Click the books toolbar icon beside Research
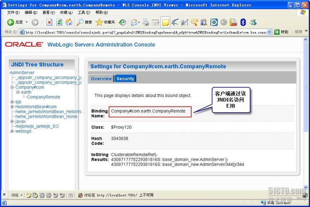Screen dimensions: 310x207 pyautogui.click(x=204, y=22)
